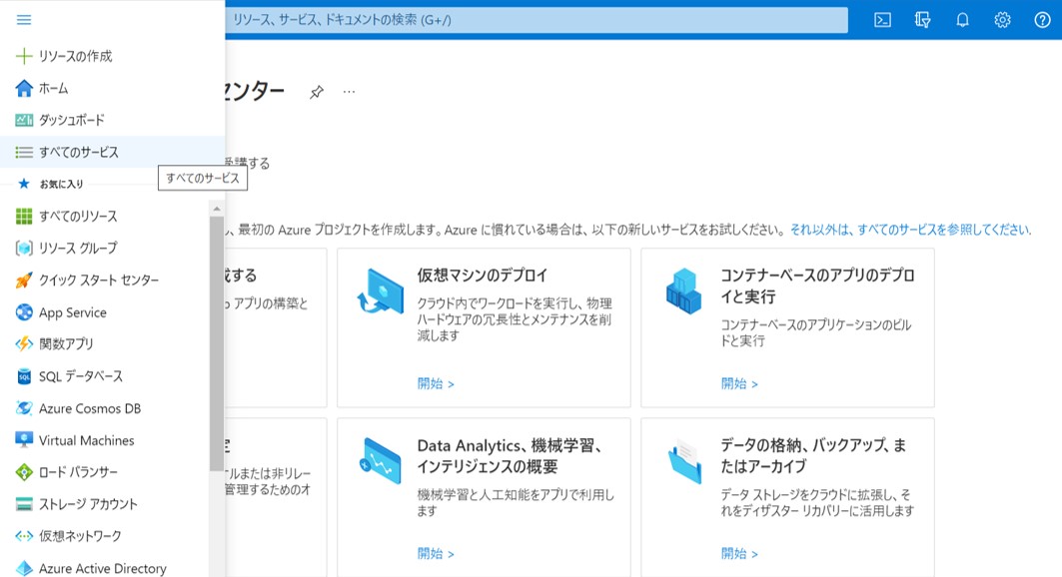Open App Service from favorites
This screenshot has width=1062, height=577.
pos(73,312)
